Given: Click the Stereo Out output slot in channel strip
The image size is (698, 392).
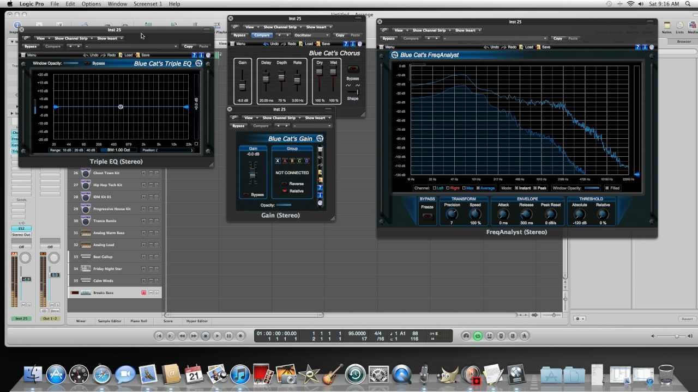Looking at the screenshot, I should [21, 235].
